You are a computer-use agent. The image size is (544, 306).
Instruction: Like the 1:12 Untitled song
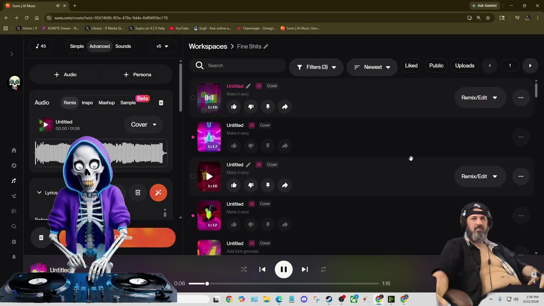234,224
